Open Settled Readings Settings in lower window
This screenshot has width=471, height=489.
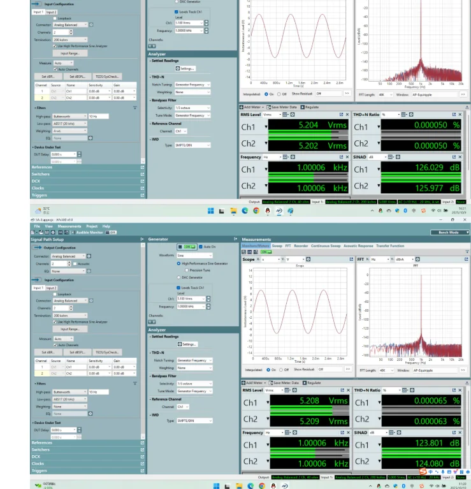(187, 344)
